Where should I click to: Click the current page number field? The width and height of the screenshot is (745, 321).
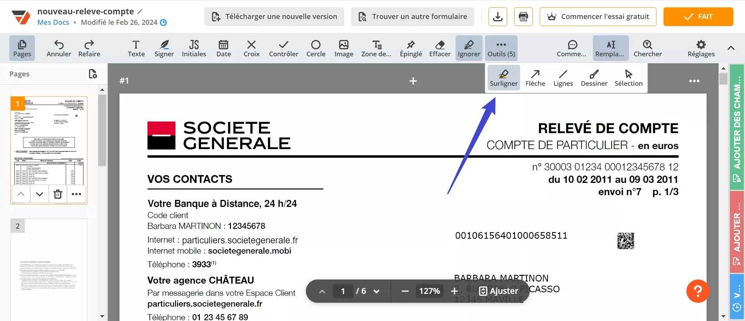click(343, 291)
